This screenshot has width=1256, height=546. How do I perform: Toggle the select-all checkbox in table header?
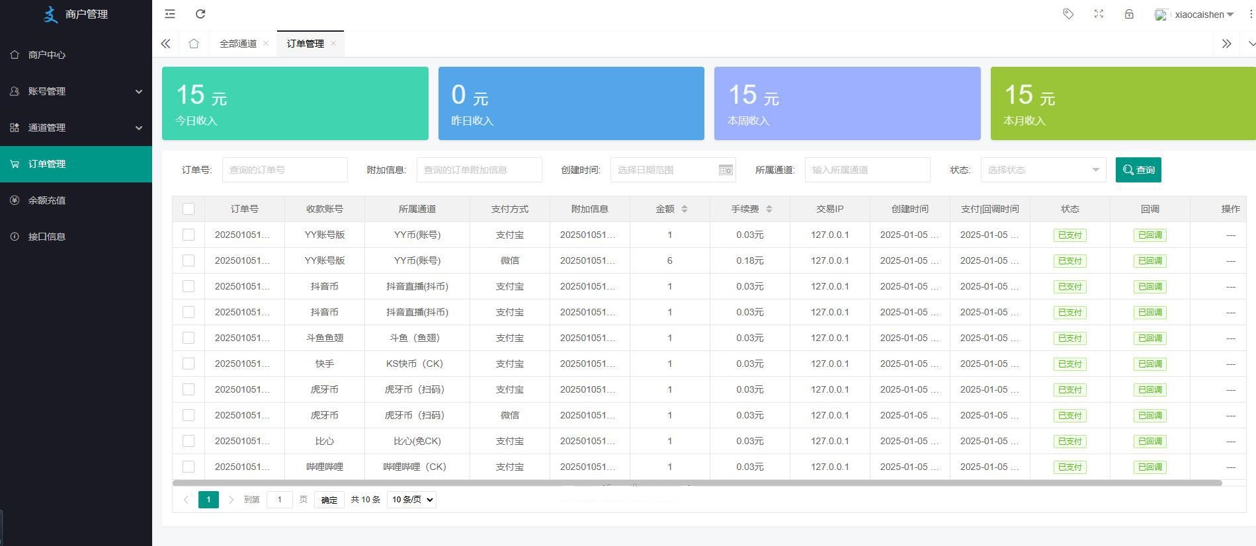click(188, 209)
